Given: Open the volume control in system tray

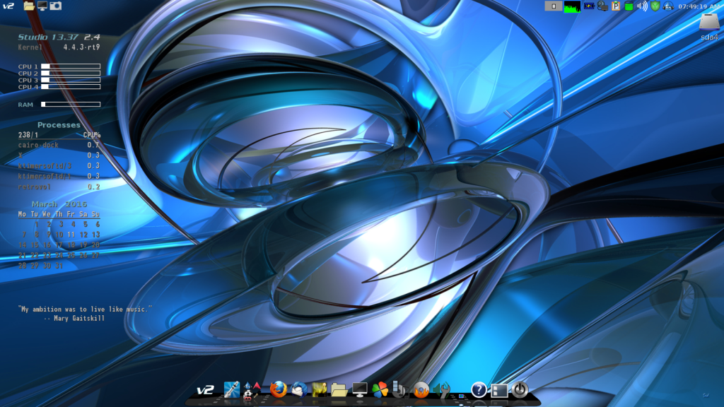Looking at the screenshot, I should pyautogui.click(x=642, y=6).
